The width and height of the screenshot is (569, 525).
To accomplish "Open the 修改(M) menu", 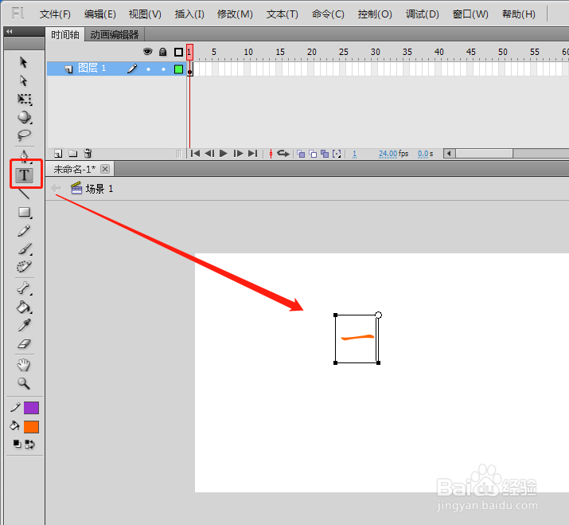I will [x=235, y=14].
